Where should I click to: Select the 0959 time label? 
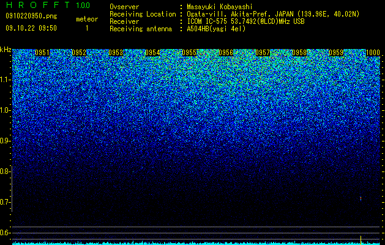(336, 53)
